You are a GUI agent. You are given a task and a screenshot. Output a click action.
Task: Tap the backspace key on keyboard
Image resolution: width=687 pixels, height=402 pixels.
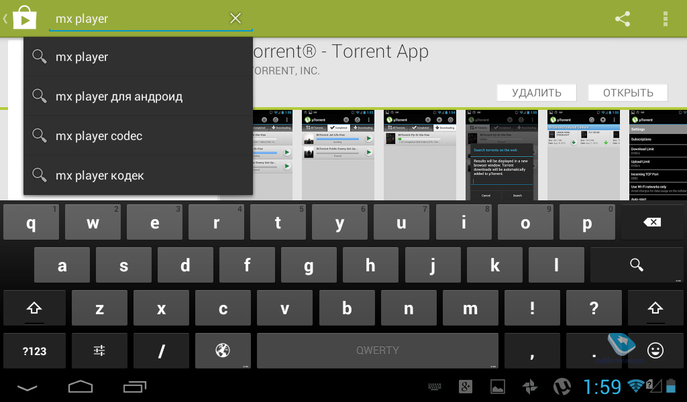coord(652,222)
